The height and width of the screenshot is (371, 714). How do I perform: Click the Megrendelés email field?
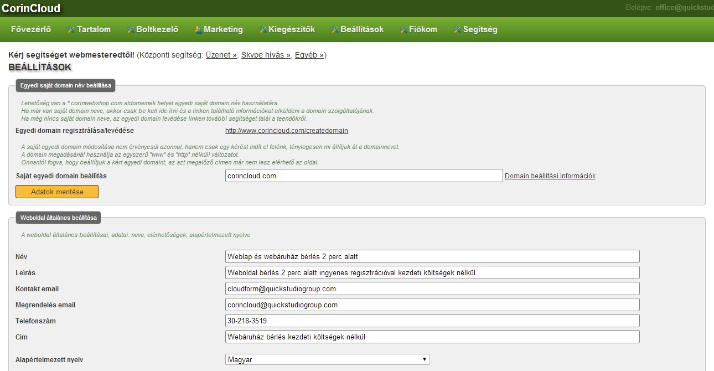click(432, 305)
